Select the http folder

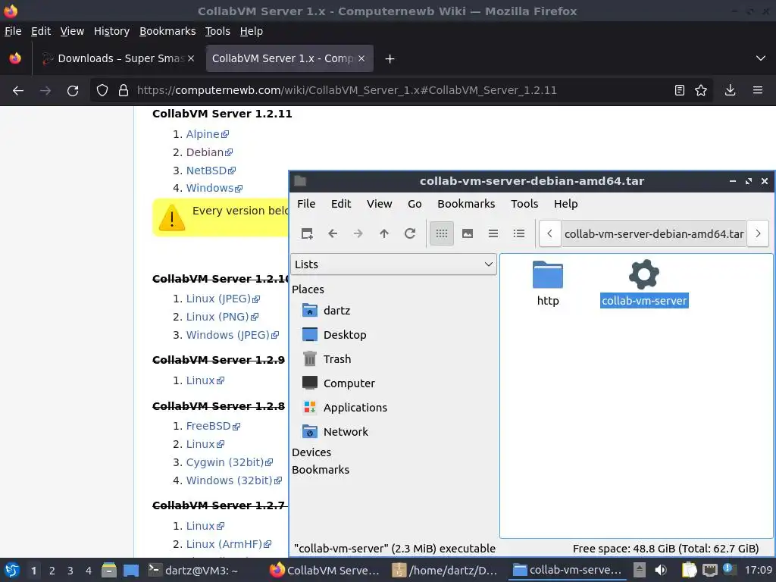click(548, 283)
